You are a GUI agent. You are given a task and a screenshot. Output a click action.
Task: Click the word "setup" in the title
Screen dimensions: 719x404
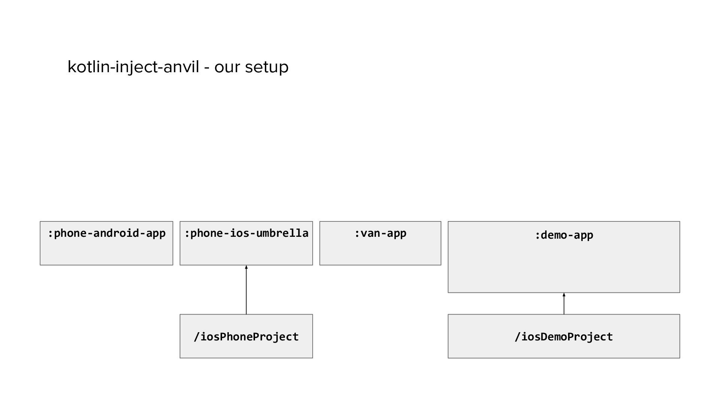pos(267,67)
